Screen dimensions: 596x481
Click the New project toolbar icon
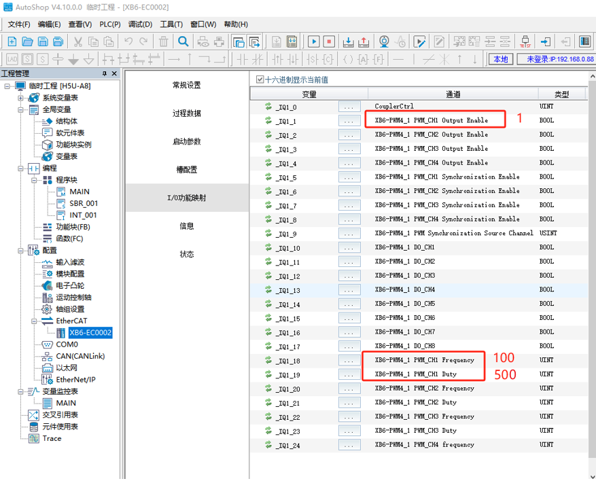[x=12, y=41]
